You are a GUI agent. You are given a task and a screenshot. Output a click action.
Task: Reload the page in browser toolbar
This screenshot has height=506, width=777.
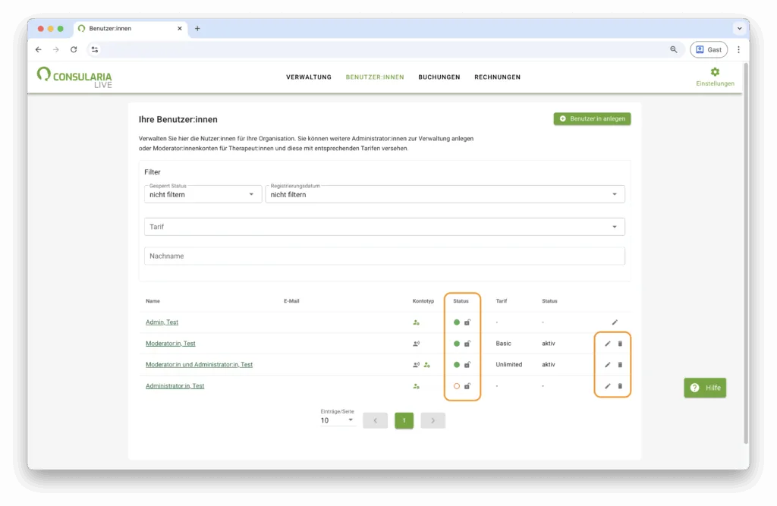[74, 49]
